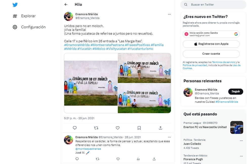The height and width of the screenshot is (164, 249).
Task: Click Registrarse con Apple button
Action: (x=211, y=44)
